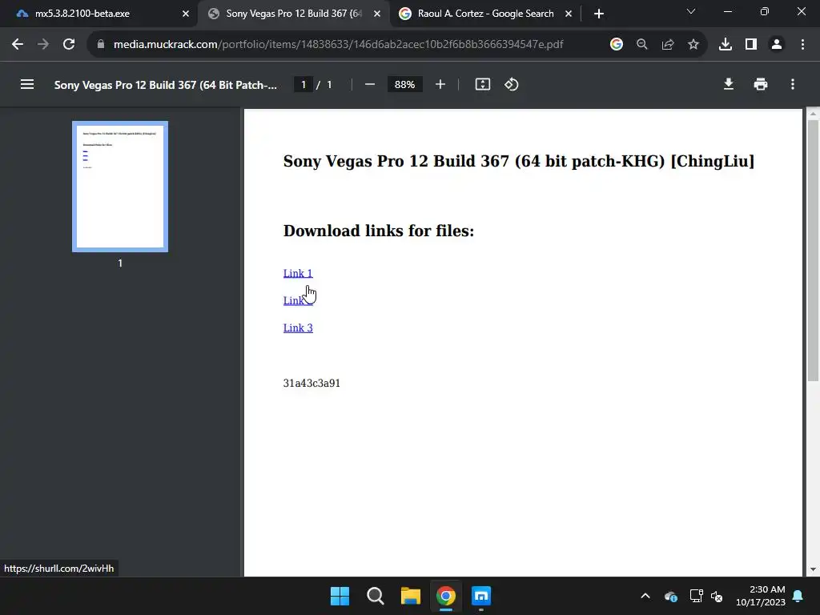The width and height of the screenshot is (820, 615).
Task: Toggle the PDF sidebar hamburger menu
Action: (x=27, y=84)
